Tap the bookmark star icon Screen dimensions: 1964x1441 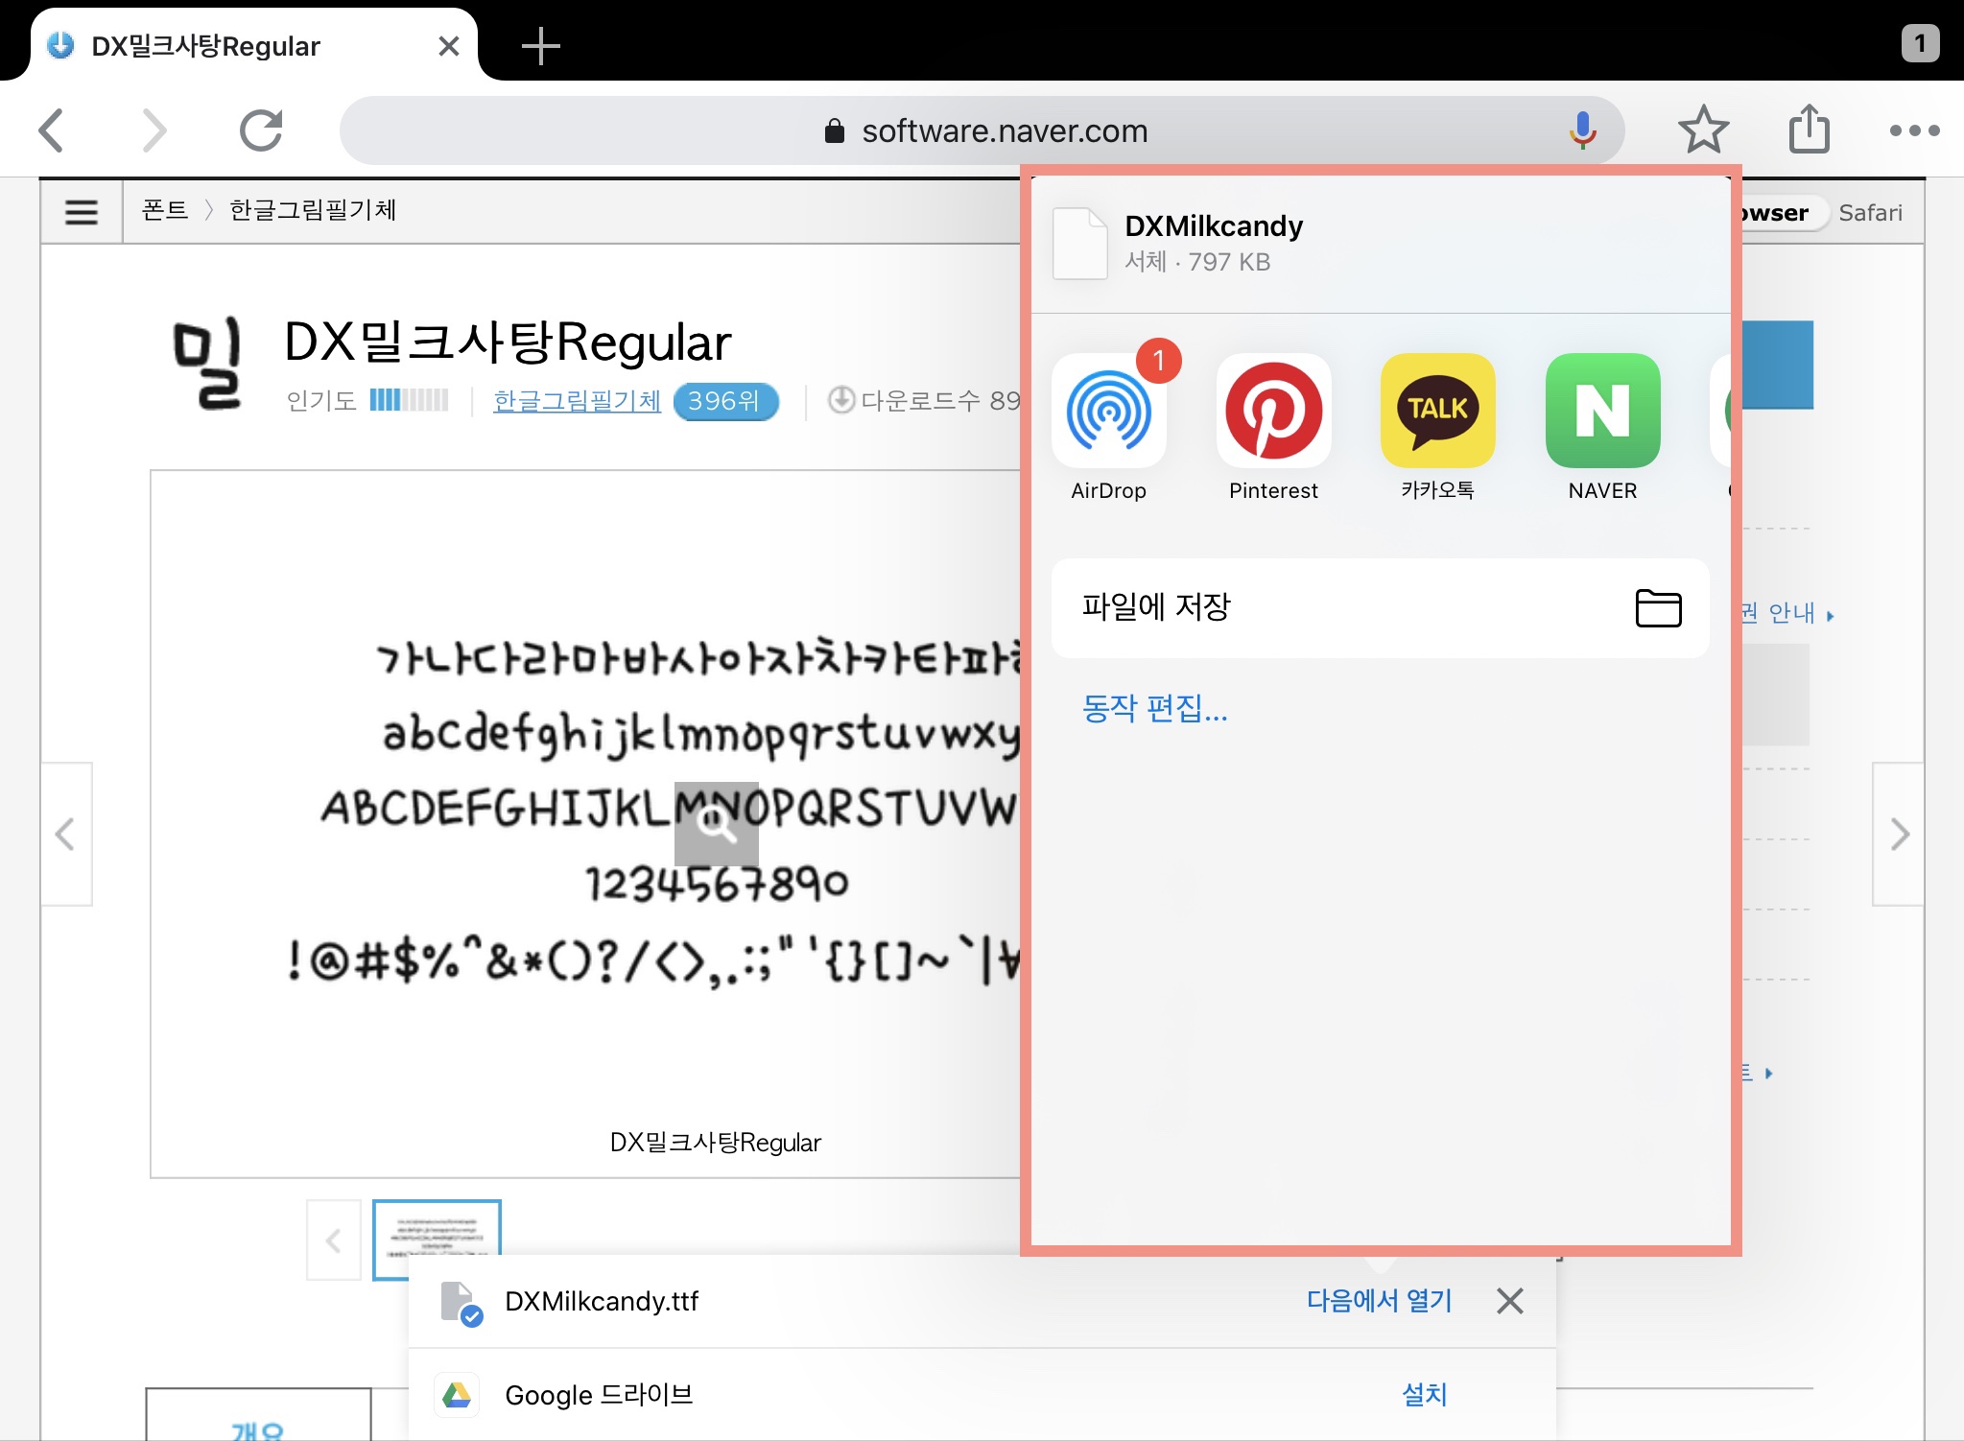point(1703,130)
